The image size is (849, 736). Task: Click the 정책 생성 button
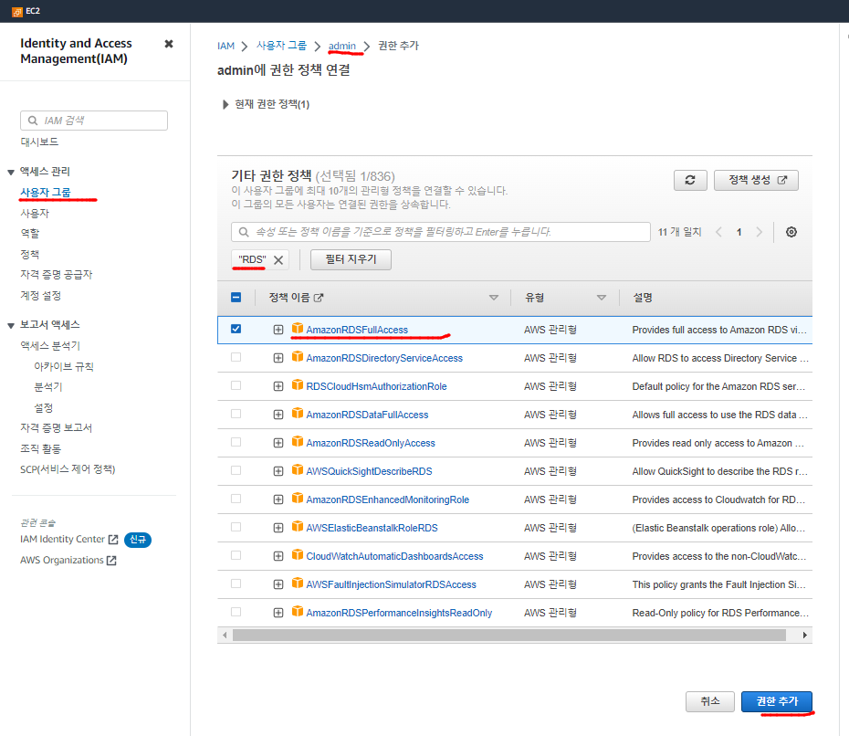coord(756,180)
